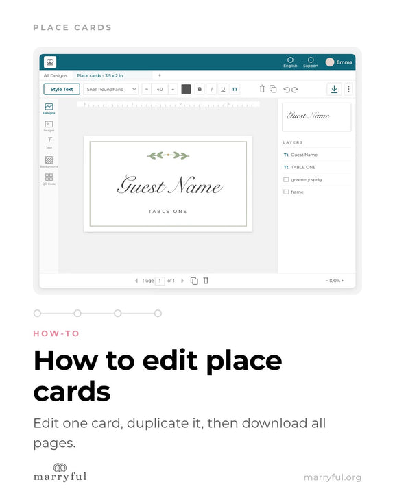Duplicate selected element with toolbar copy icon
This screenshot has height=493, width=395.
(273, 89)
